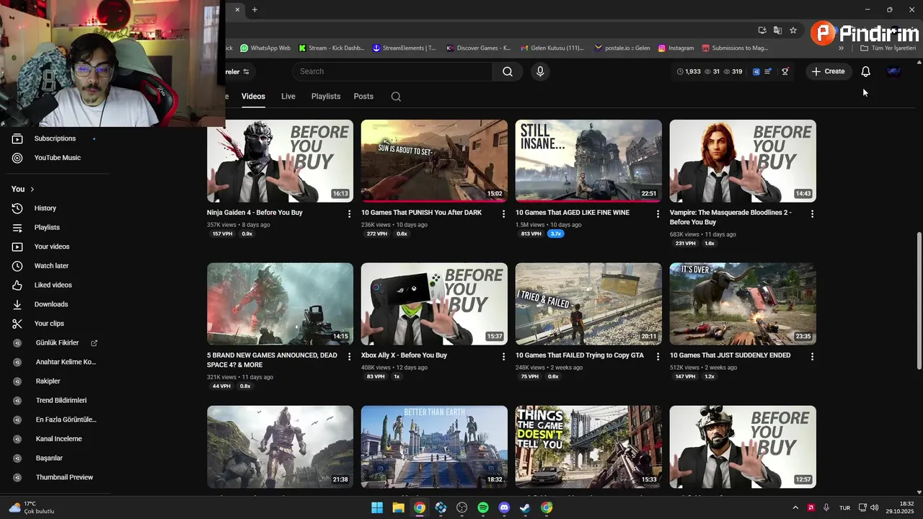Open Discord from the taskbar
Viewport: 923px width, 519px height.
pyautogui.click(x=504, y=507)
